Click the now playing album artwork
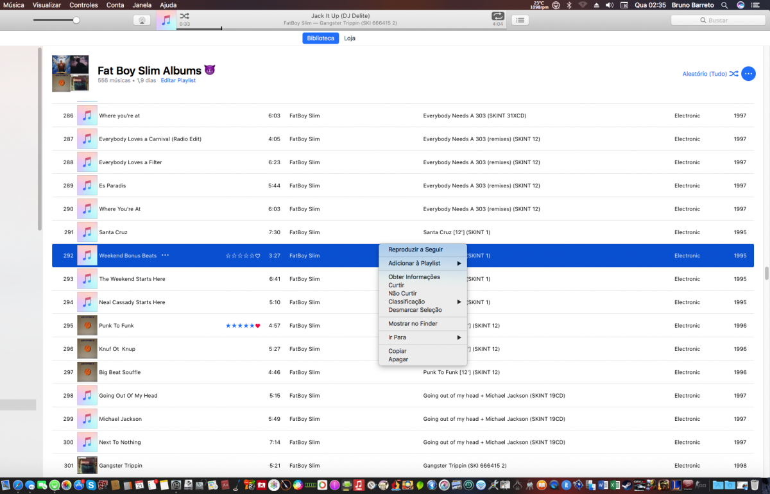The image size is (770, 494). point(166,20)
